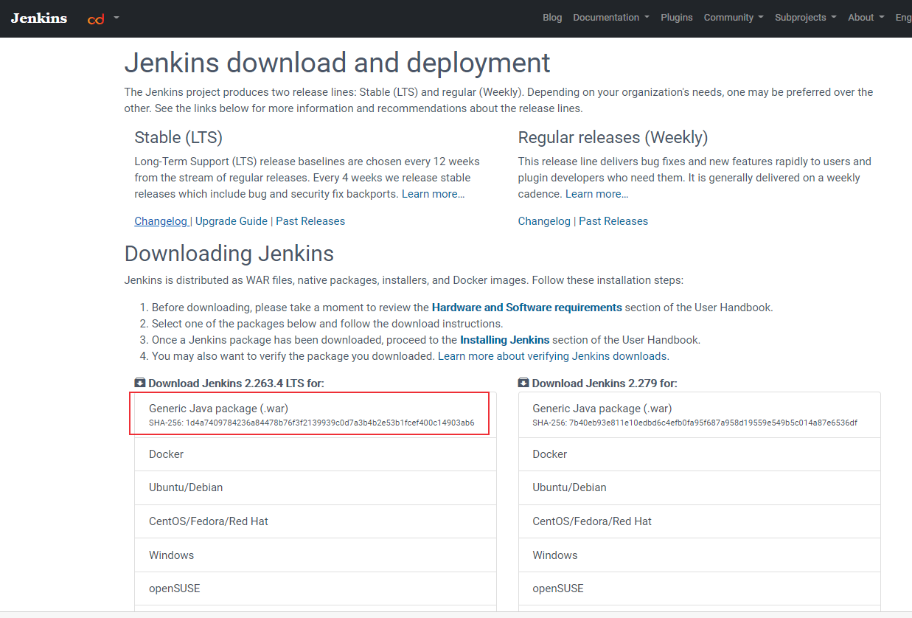Choose Windows under Jenkins 2.279

pos(700,555)
